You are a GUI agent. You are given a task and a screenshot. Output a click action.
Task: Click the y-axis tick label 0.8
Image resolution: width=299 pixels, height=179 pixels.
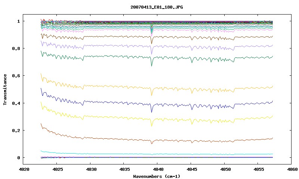tap(16, 48)
